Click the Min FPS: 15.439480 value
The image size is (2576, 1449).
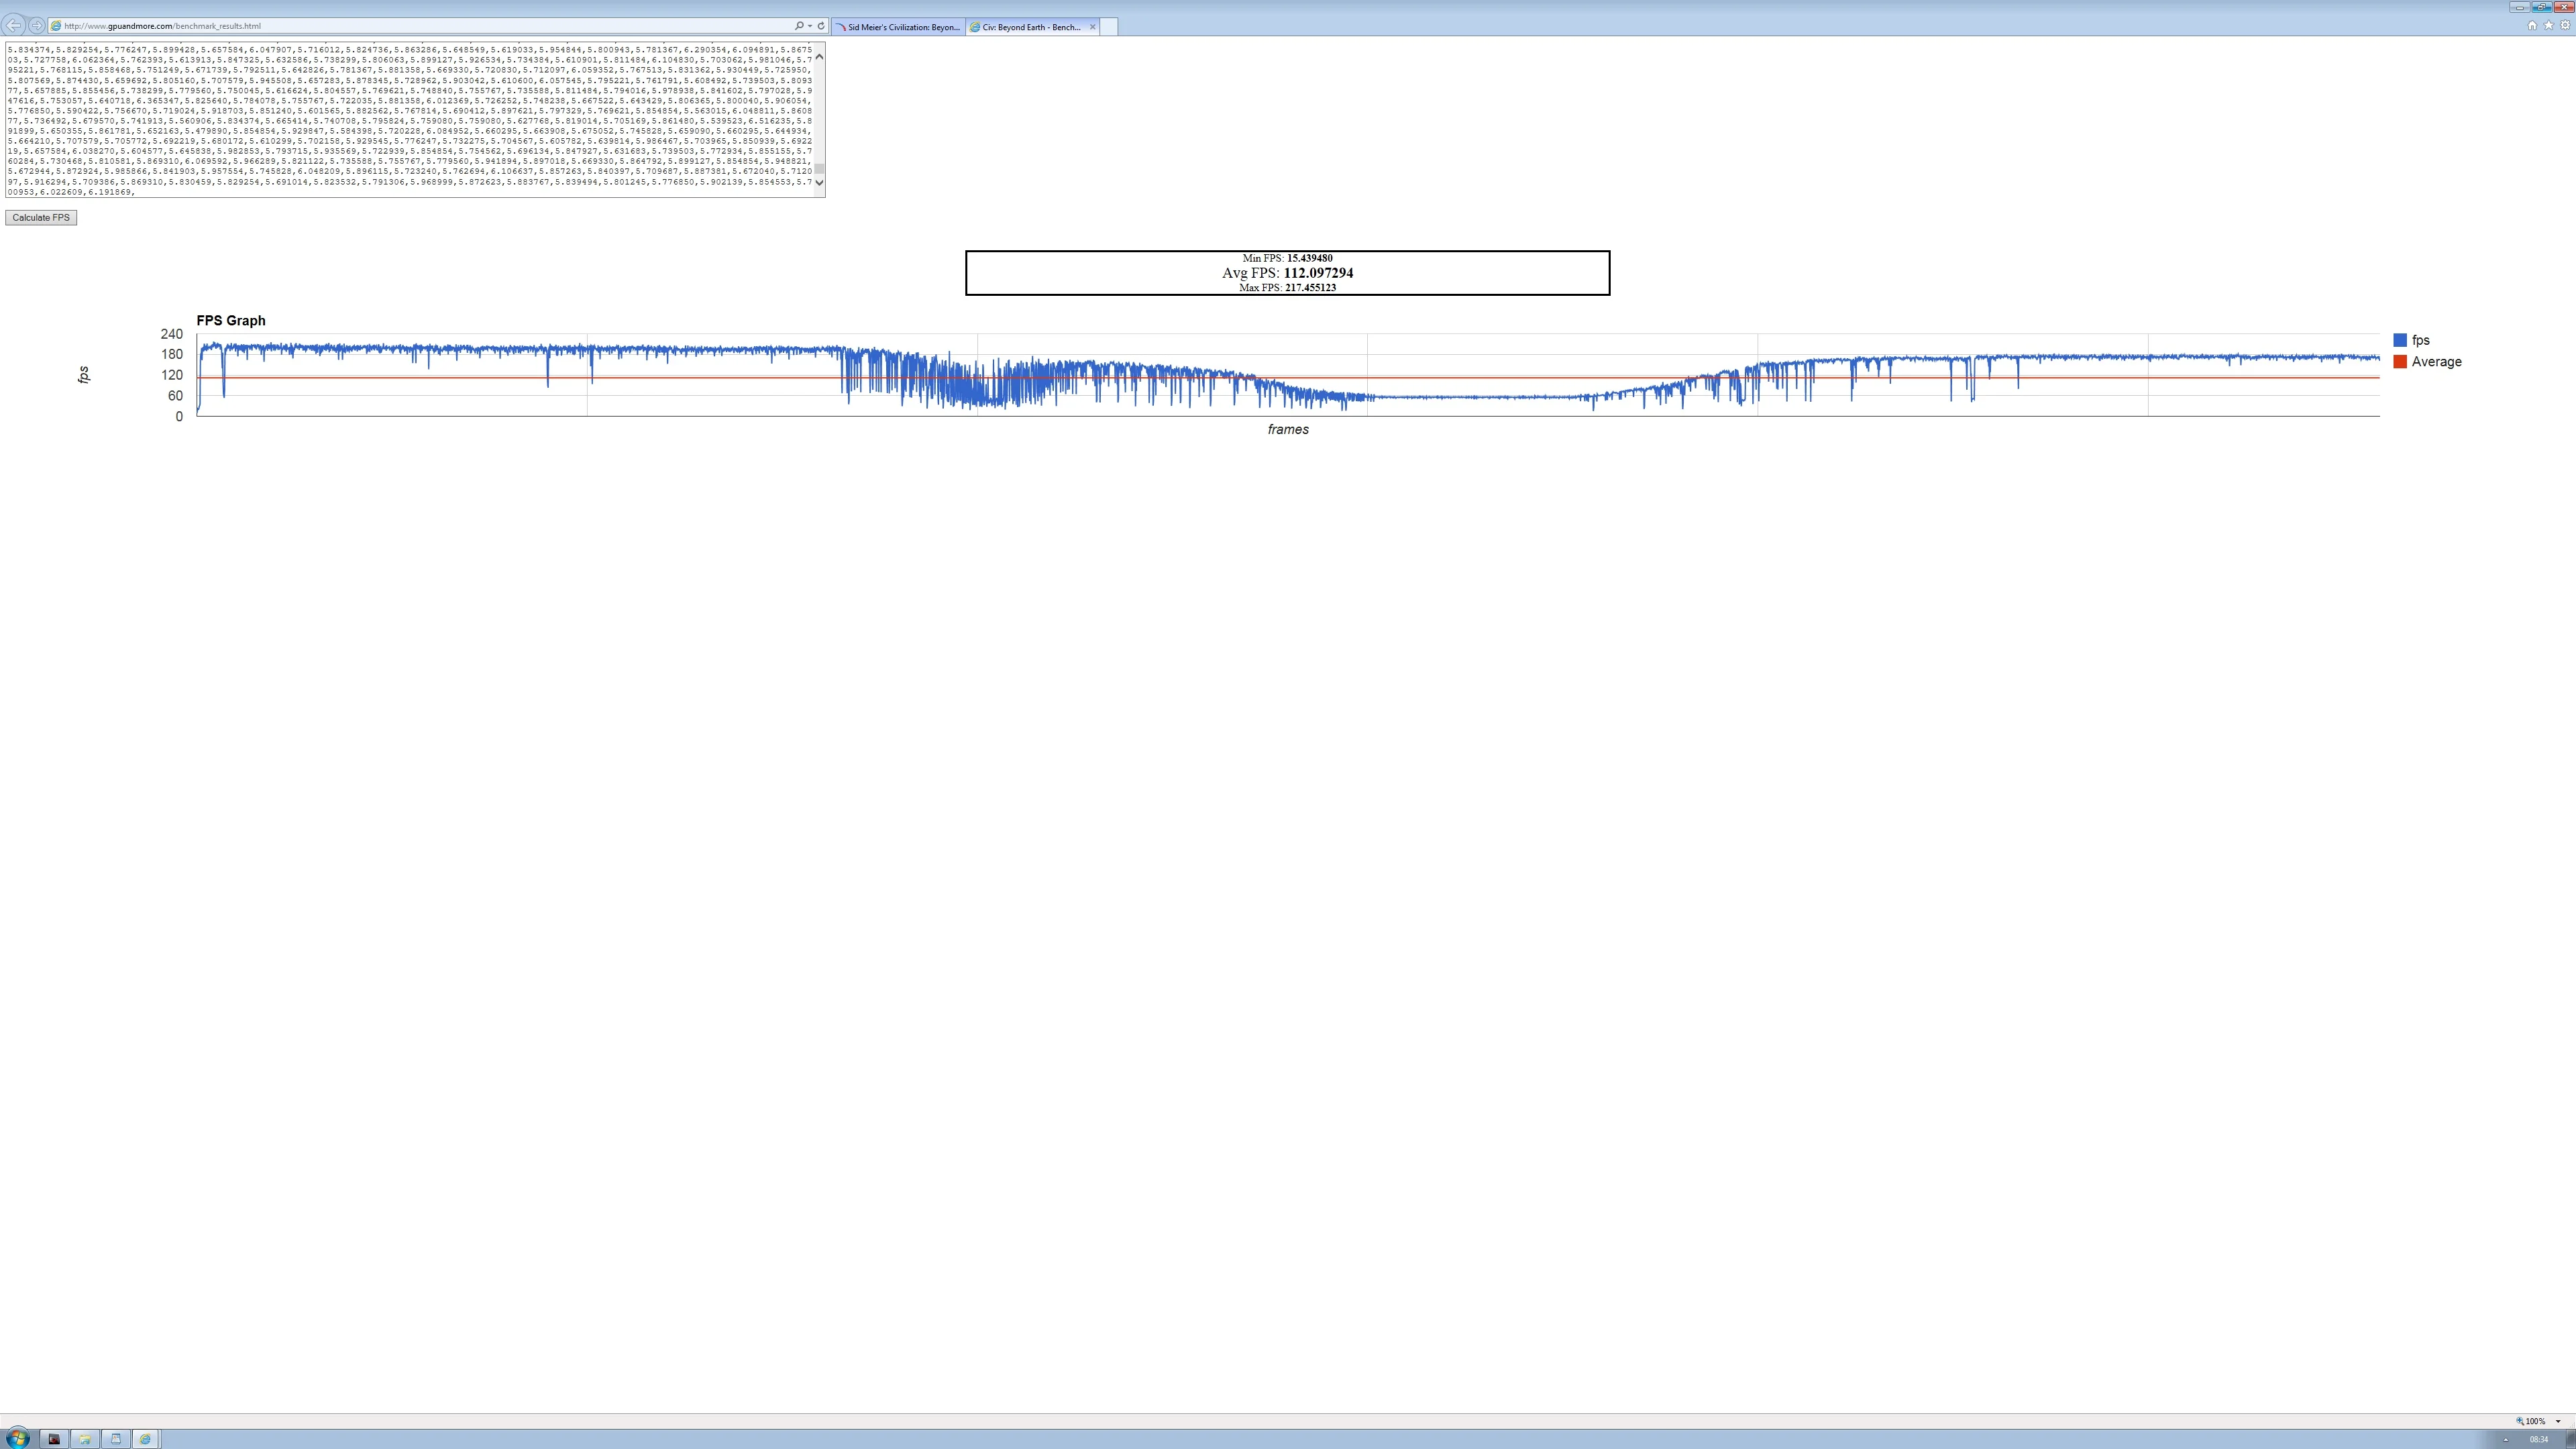(x=1309, y=258)
